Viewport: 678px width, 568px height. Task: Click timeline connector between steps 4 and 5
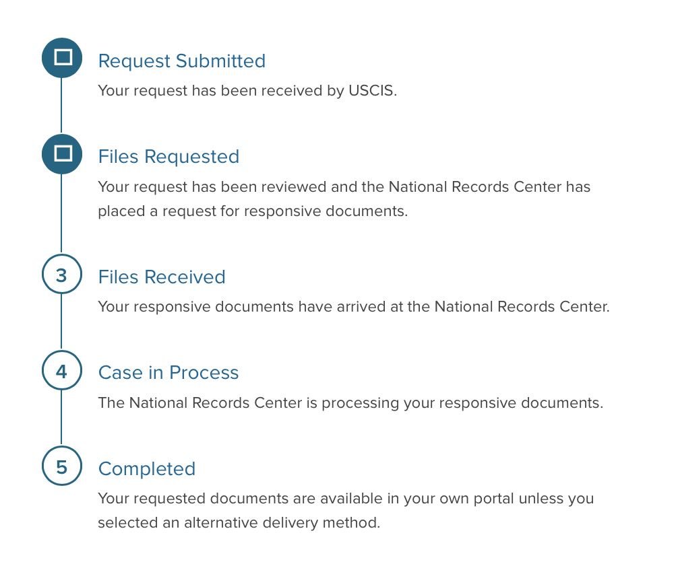tap(61, 419)
